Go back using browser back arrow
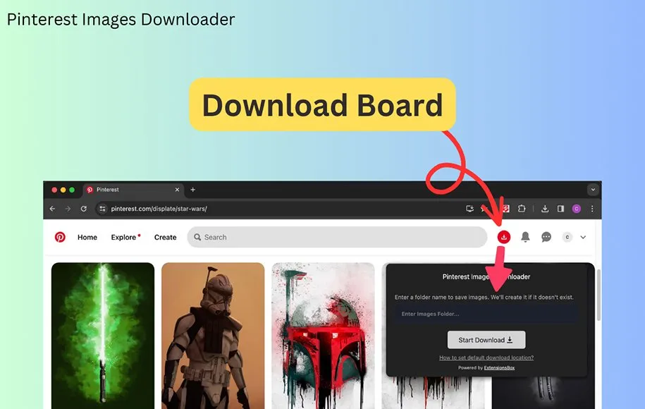This screenshot has height=409, width=645. coord(52,209)
